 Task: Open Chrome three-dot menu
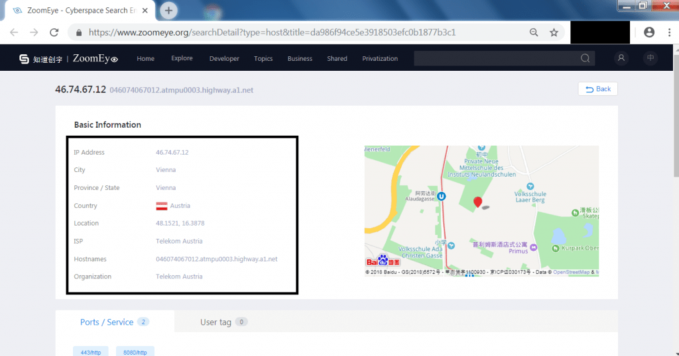[670, 32]
